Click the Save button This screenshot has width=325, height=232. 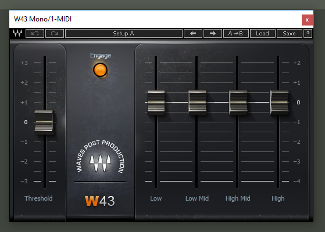290,33
